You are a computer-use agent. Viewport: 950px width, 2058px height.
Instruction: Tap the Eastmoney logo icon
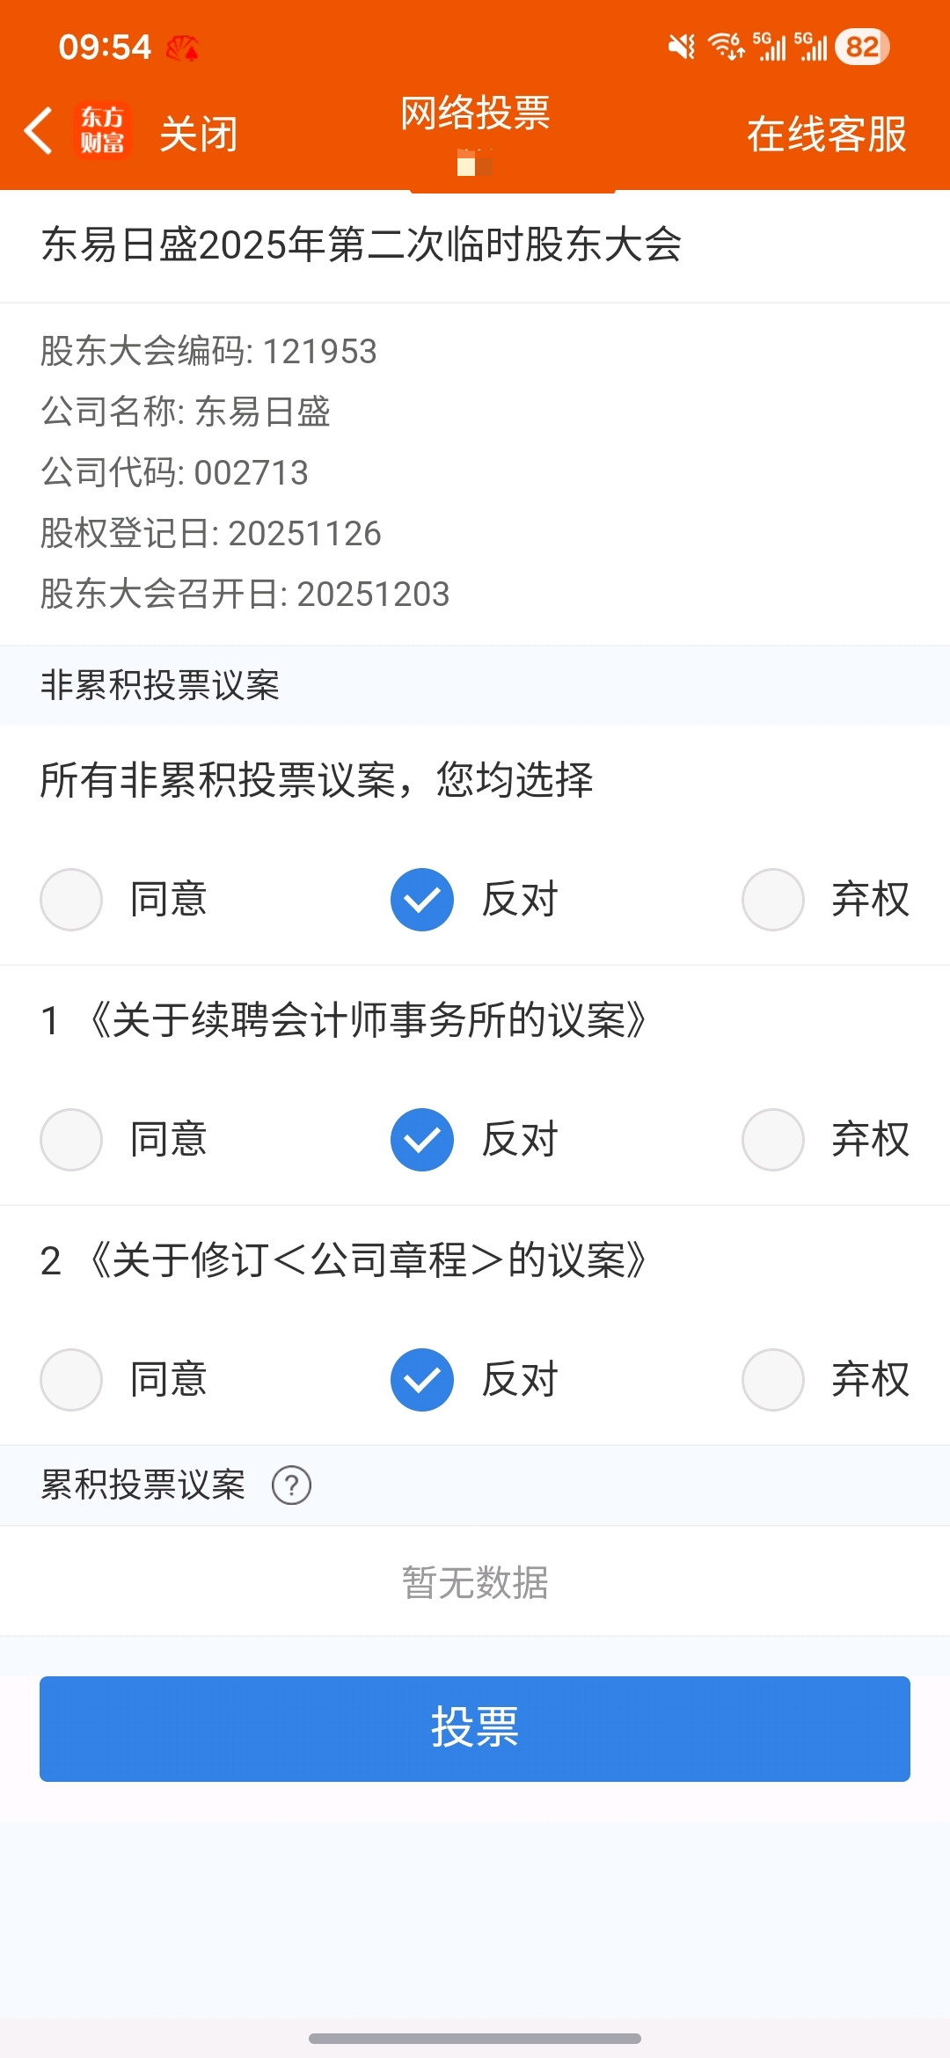(103, 132)
